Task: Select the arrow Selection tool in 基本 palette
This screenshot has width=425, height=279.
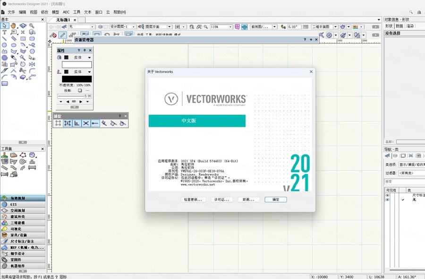Action: click(4, 26)
